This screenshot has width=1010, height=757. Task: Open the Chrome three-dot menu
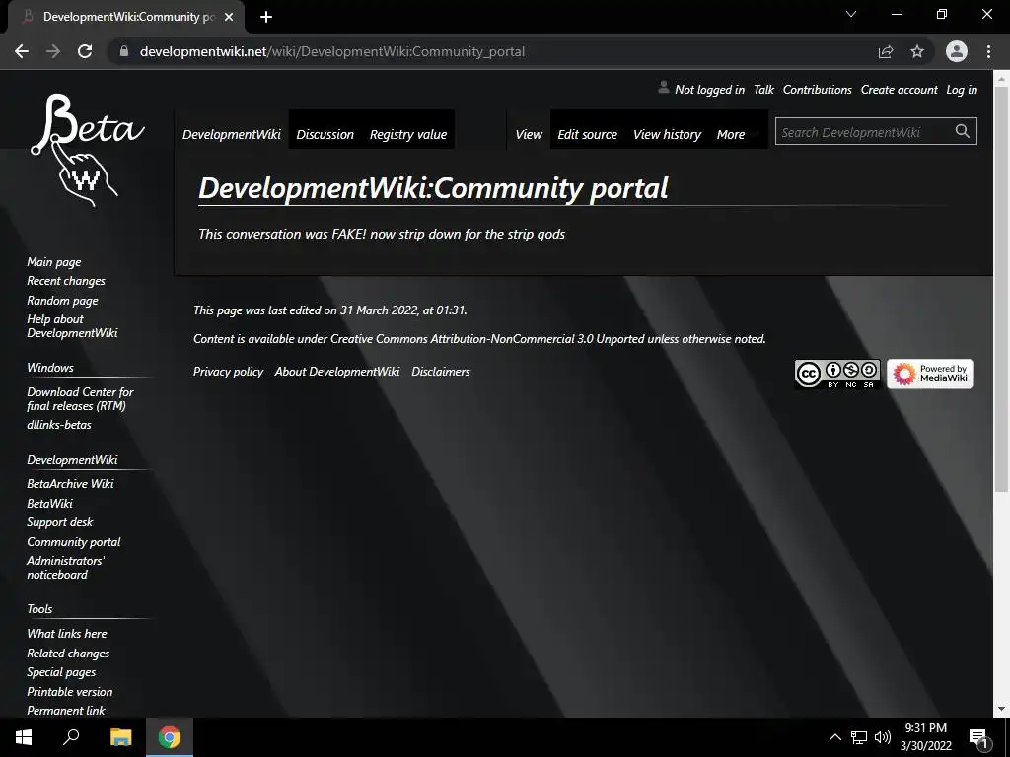click(x=988, y=51)
